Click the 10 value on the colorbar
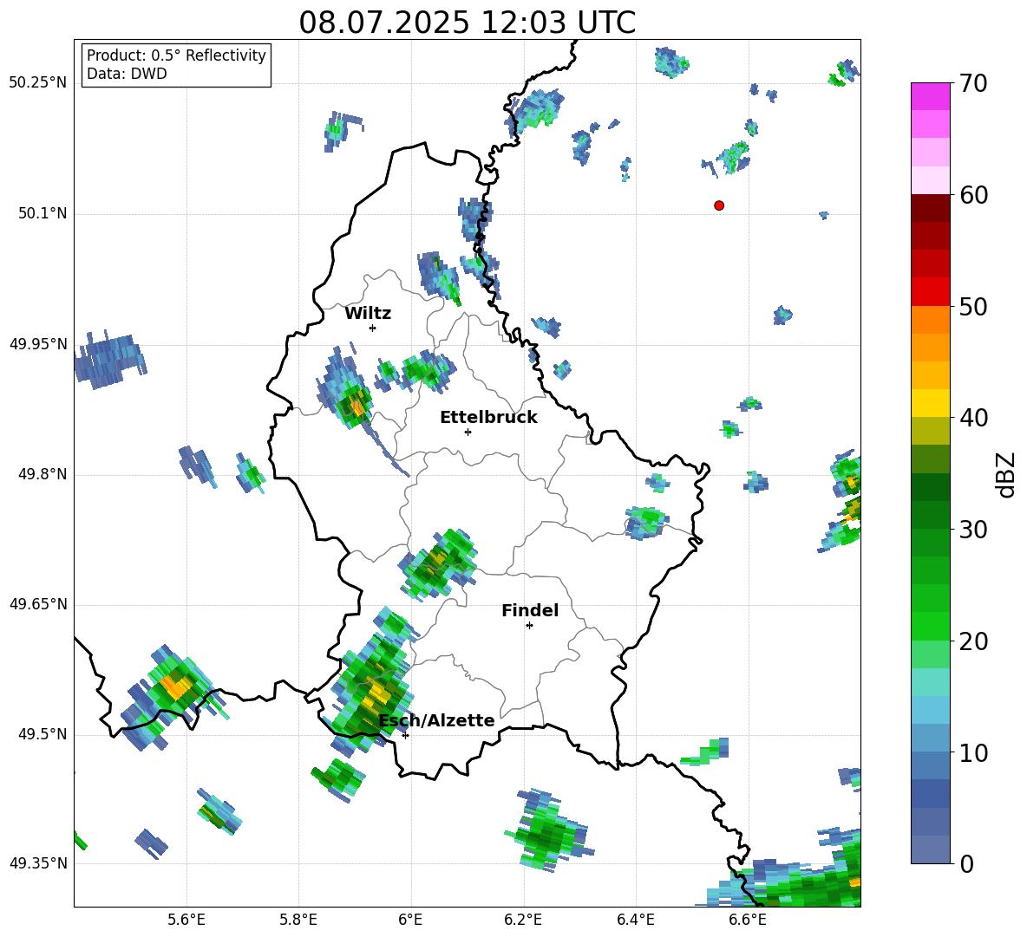The height and width of the screenshot is (937, 1027). click(972, 752)
